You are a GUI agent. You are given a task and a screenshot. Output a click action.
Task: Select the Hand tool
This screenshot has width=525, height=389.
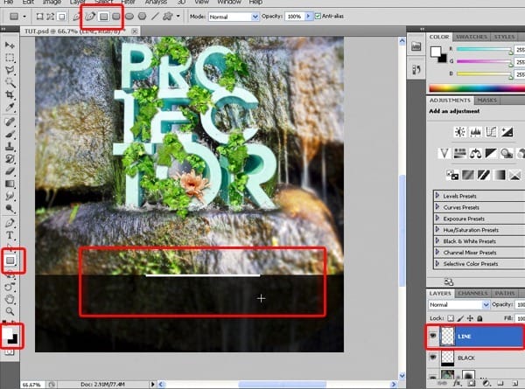click(x=10, y=299)
